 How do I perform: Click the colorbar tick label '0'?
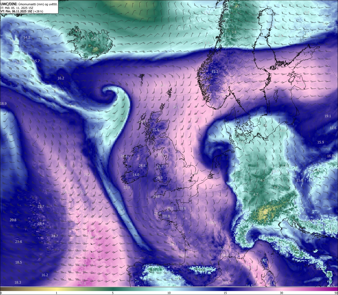(1, 293)
